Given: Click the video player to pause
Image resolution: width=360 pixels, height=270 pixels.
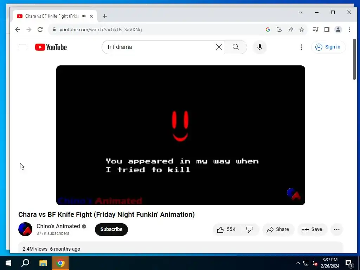Looking at the screenshot, I should pos(181,135).
